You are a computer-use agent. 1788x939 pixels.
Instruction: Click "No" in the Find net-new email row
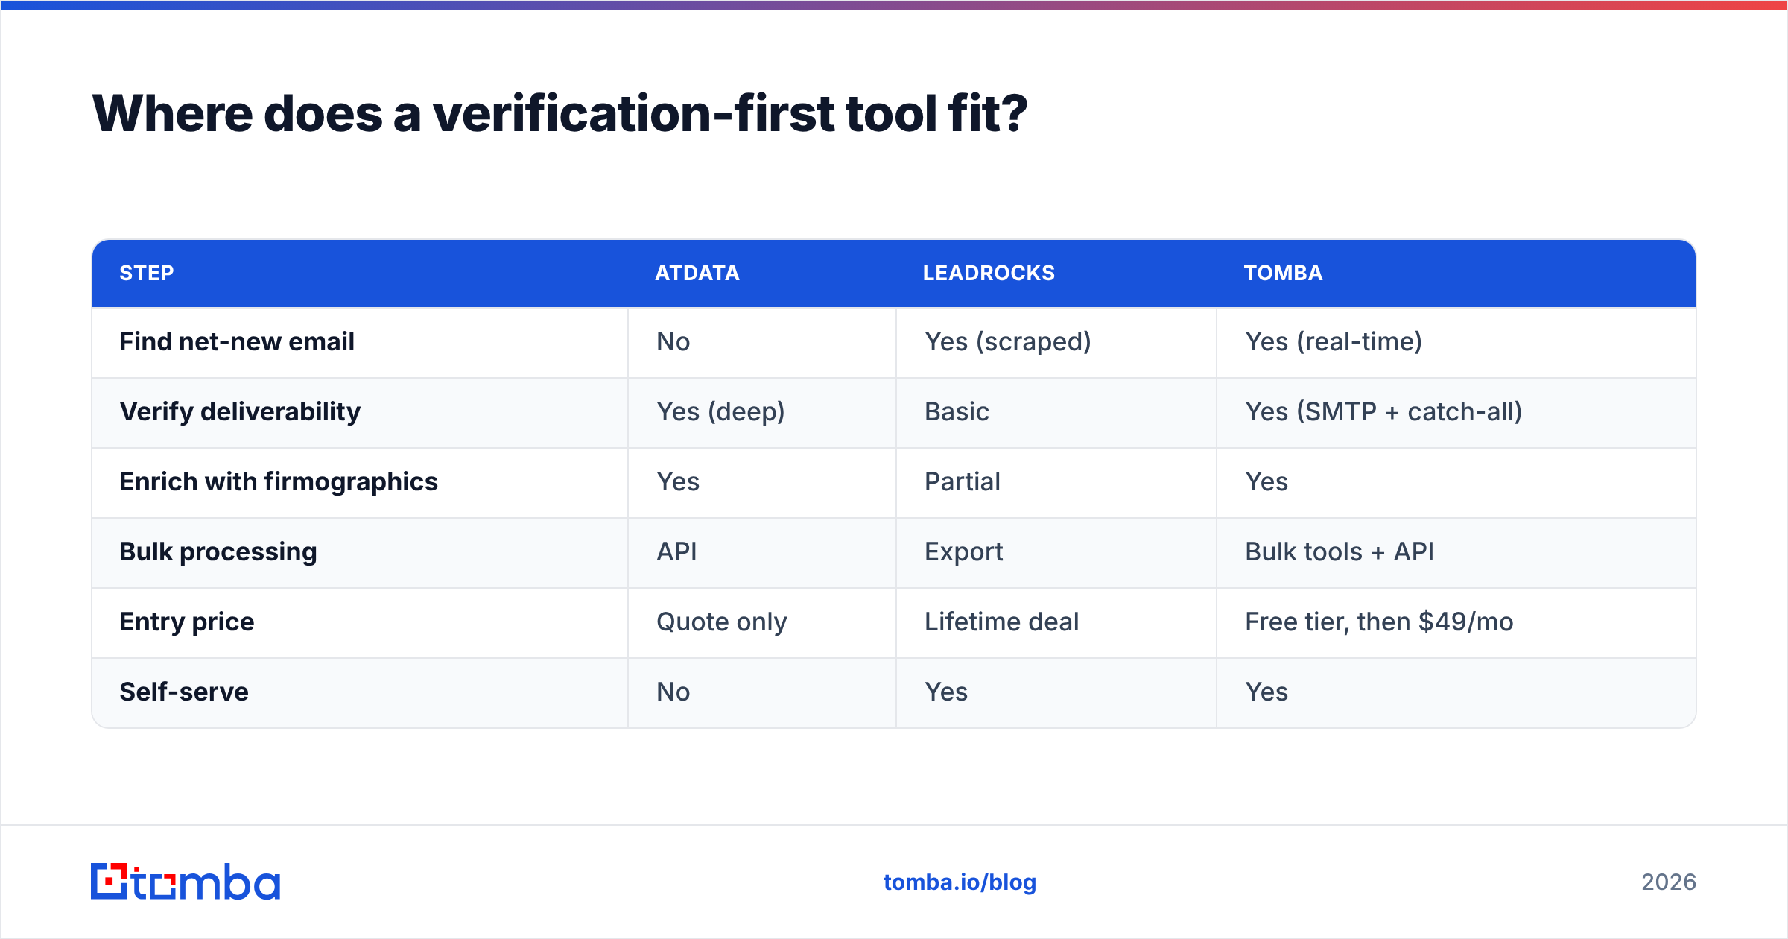tap(673, 341)
